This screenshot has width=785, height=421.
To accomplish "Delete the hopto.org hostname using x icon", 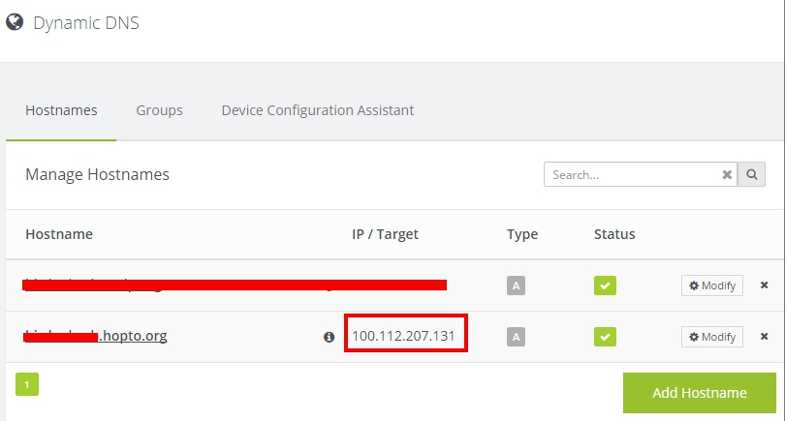I will tap(764, 337).
